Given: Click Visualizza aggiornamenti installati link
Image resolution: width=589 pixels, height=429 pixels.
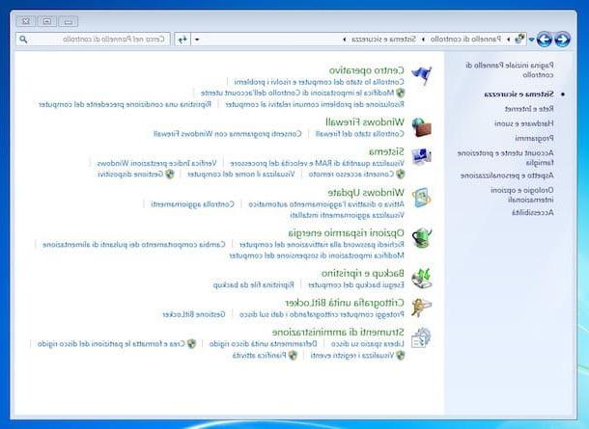Looking at the screenshot, I should click(347, 215).
